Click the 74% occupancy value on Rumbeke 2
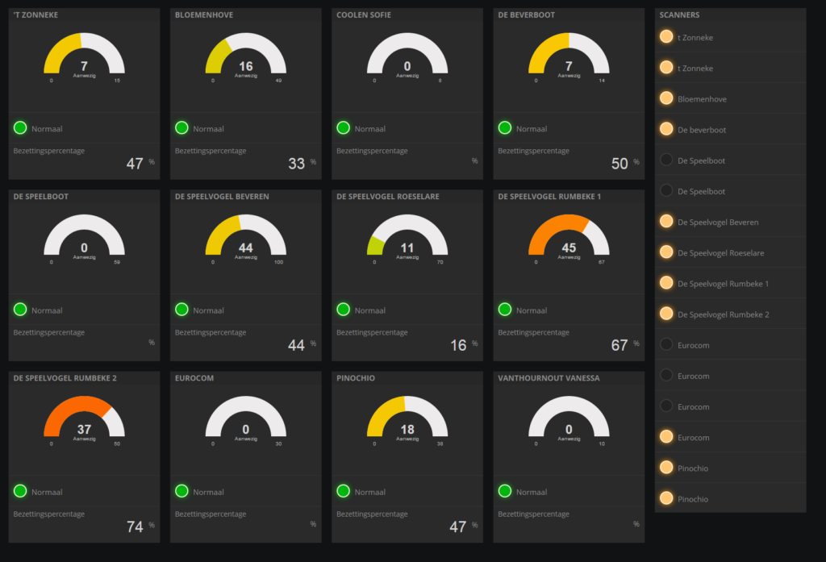 pyautogui.click(x=136, y=526)
